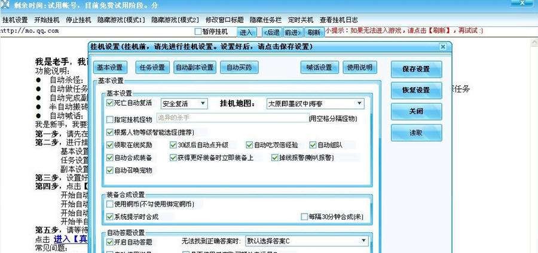Viewport: 538px width, 253px height.
Task: Click the monster name input field
Action: (x=231, y=119)
